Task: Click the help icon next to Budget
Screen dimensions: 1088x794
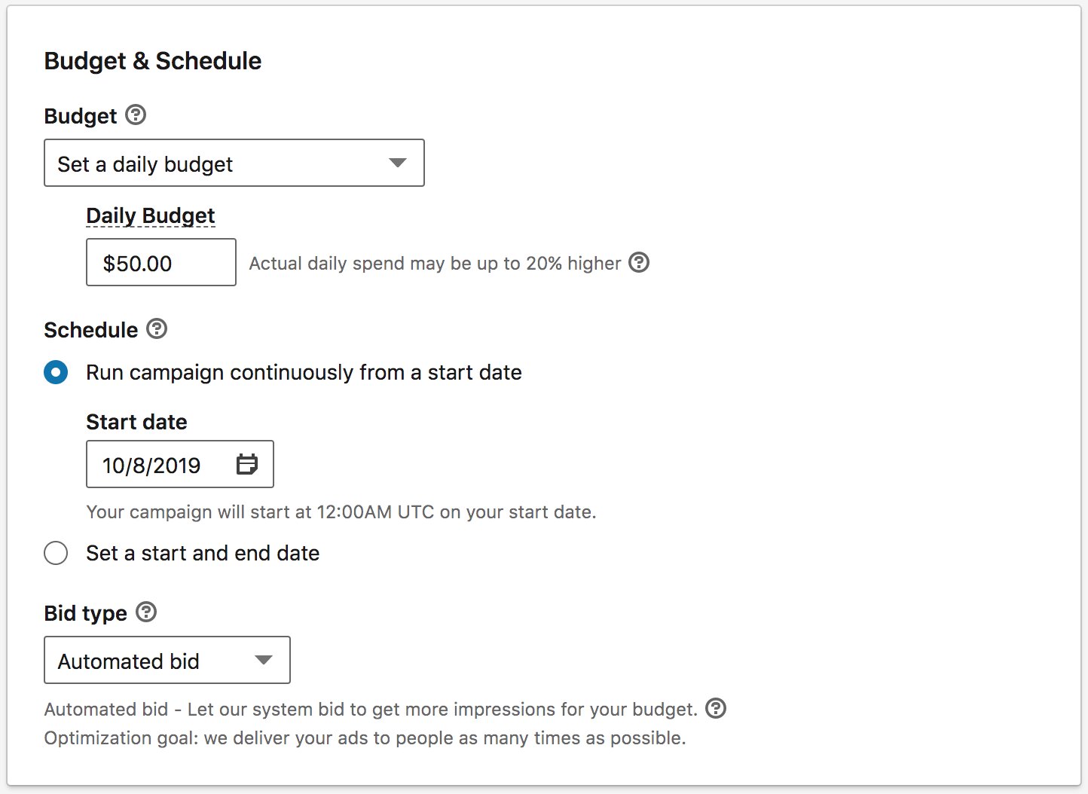Action: 136,115
